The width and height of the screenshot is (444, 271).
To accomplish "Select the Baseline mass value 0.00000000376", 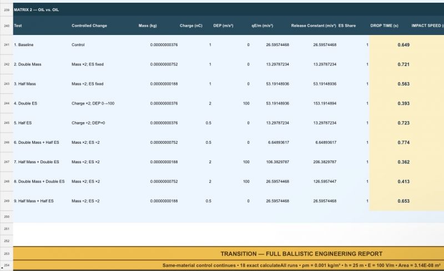I will click(x=164, y=45).
